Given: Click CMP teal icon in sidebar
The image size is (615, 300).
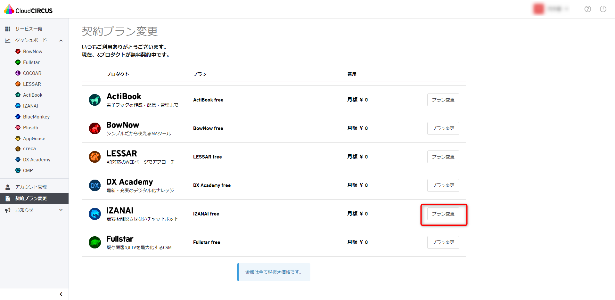Looking at the screenshot, I should [x=18, y=170].
